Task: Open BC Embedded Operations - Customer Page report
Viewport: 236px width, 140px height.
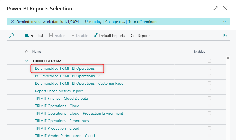Action: pyautogui.click(x=79, y=83)
